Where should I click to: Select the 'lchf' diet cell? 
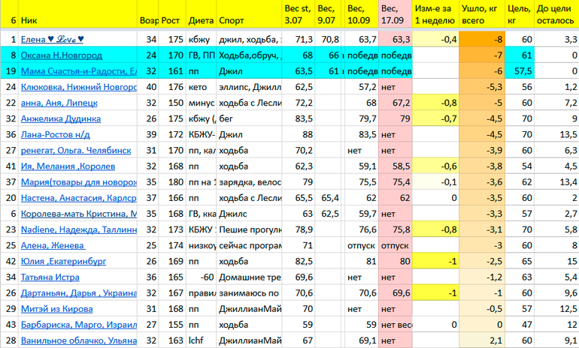point(198,340)
